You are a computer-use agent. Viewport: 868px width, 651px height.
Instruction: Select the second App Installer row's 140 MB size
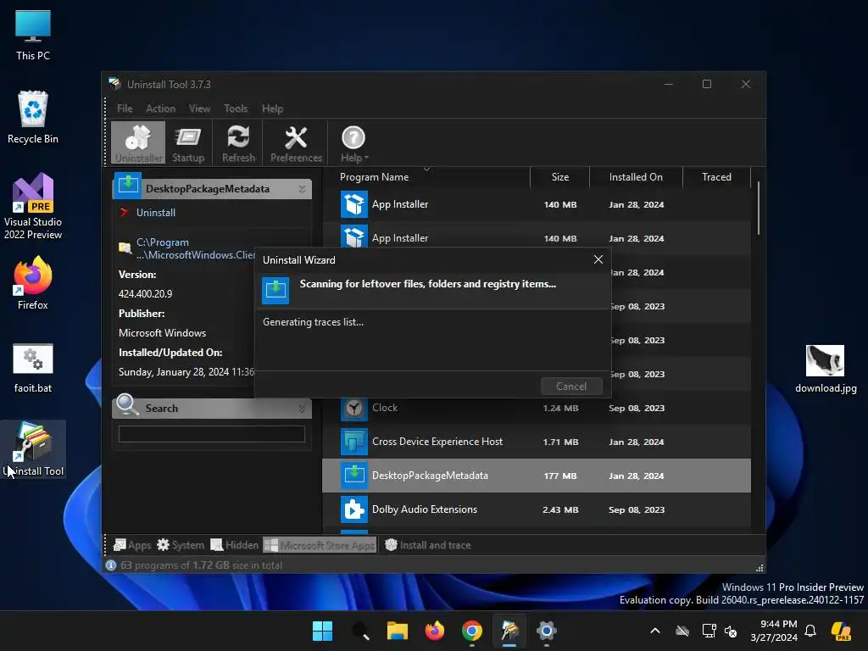tap(559, 238)
